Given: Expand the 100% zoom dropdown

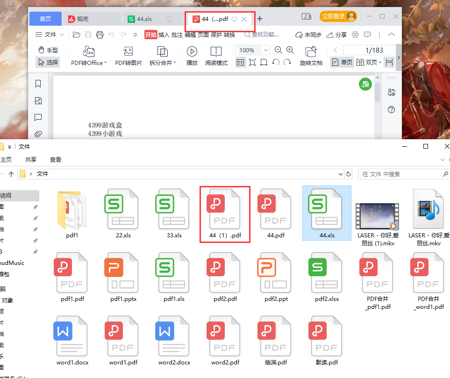Looking at the screenshot, I should click(266, 50).
